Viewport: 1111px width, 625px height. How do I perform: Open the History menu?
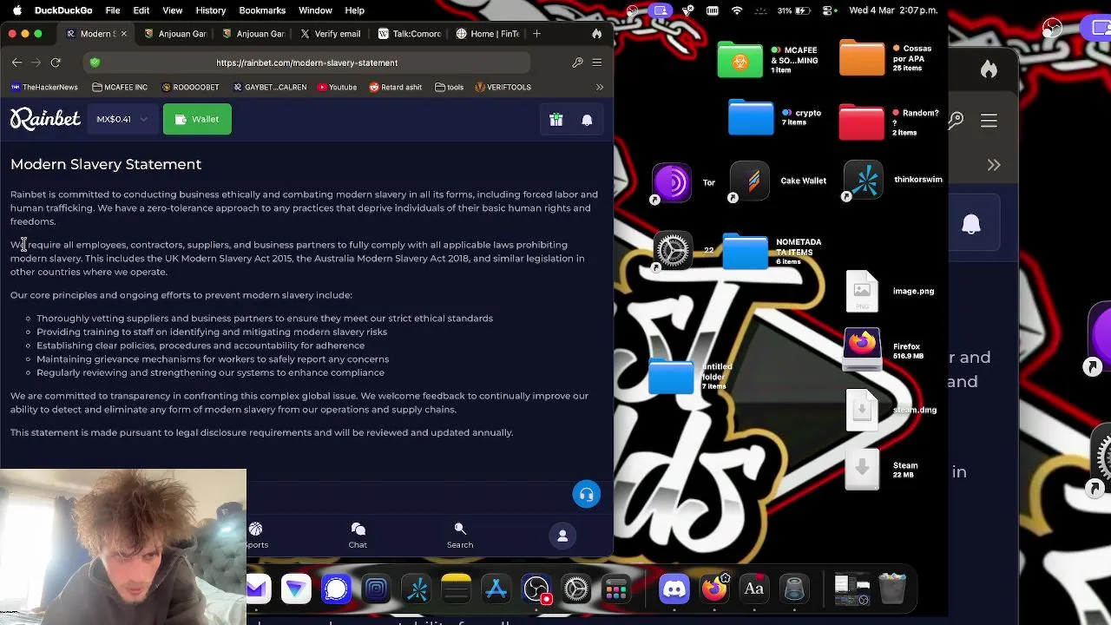click(211, 10)
